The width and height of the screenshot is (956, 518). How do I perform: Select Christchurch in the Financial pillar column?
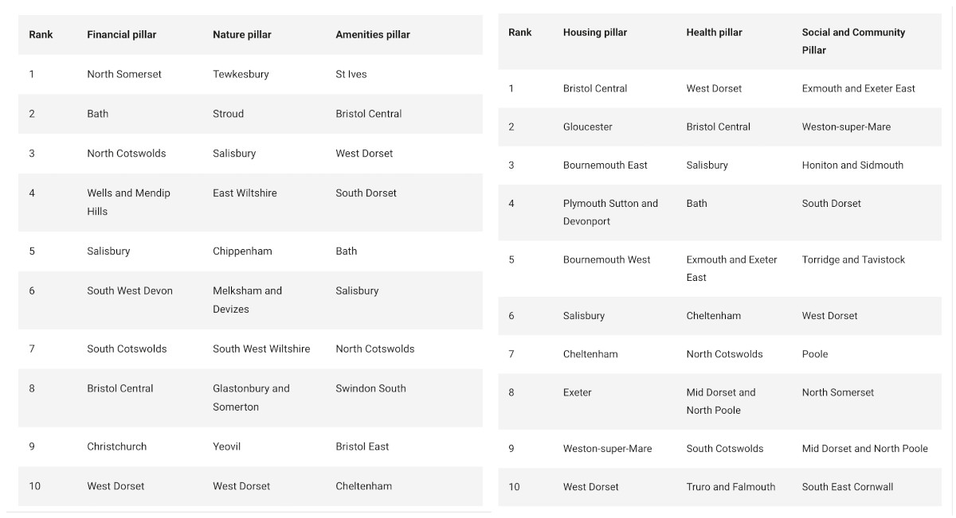(x=116, y=446)
